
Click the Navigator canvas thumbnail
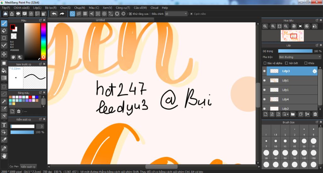292,36
